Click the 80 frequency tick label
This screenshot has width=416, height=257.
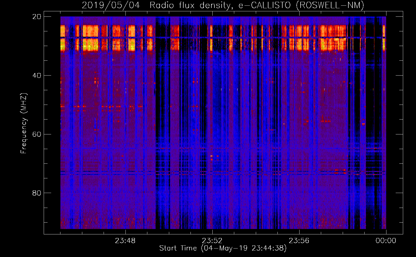tap(37, 193)
